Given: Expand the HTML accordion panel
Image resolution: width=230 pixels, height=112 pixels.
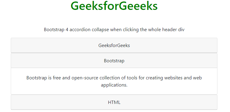Looking at the screenshot, I should pos(114,102).
